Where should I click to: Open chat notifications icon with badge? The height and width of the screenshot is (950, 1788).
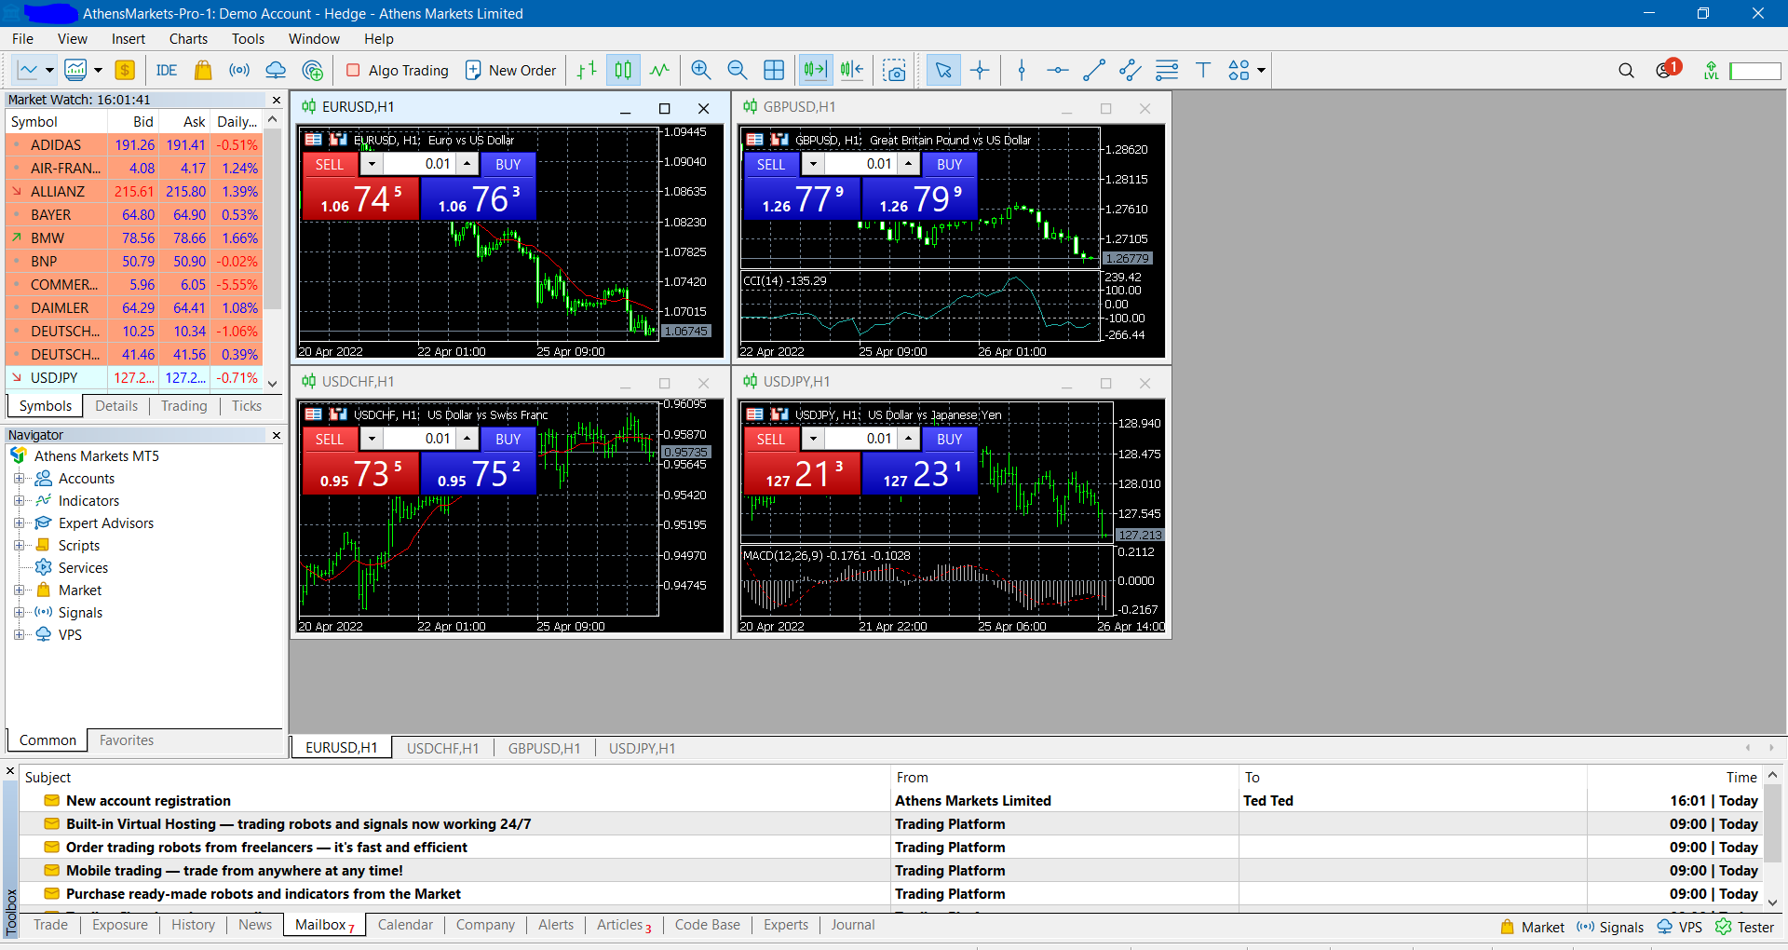1667,70
